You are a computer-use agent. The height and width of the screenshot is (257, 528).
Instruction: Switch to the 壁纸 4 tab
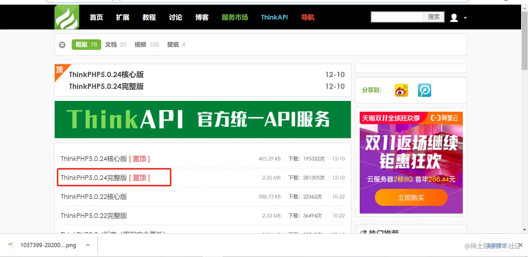(x=176, y=45)
